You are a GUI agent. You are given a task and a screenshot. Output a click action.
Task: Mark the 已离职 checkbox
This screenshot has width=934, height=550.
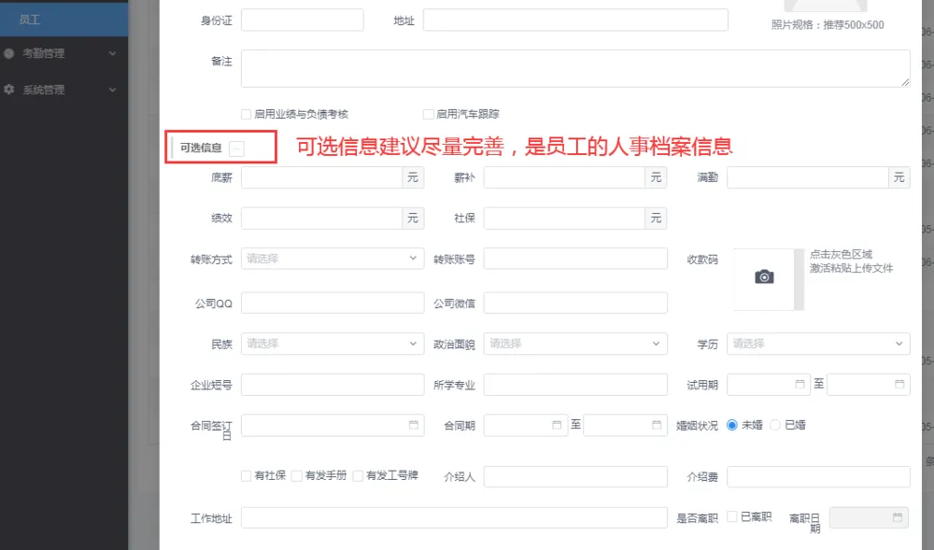click(732, 516)
